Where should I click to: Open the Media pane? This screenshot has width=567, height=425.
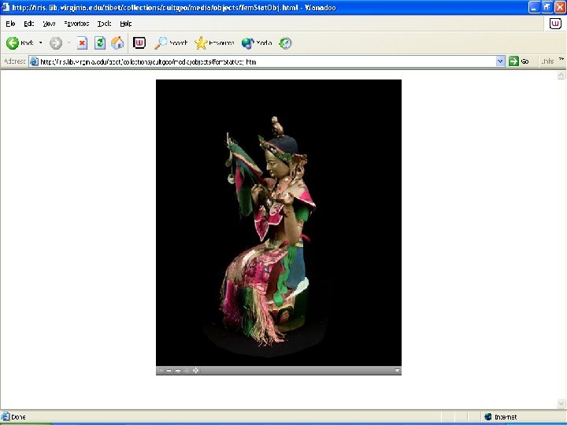coord(257,43)
